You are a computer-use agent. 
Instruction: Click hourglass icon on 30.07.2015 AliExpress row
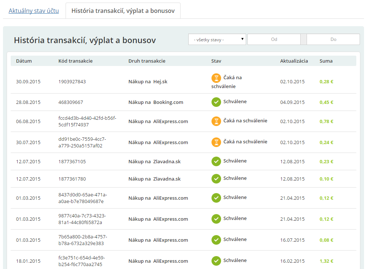tap(216, 142)
